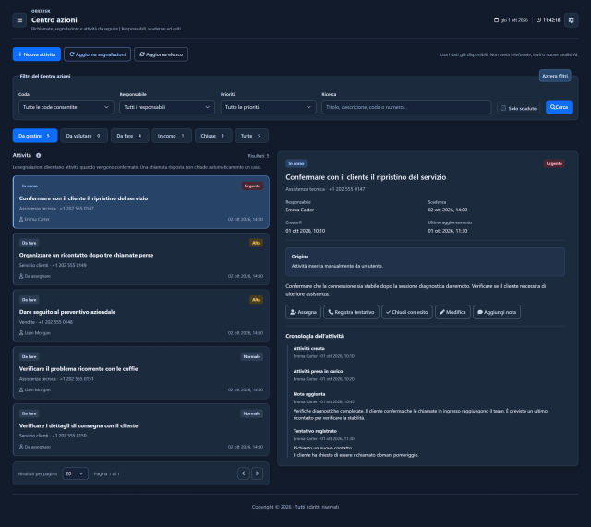Reset filters with Azzera filtri
The image size is (591, 527).
click(555, 76)
